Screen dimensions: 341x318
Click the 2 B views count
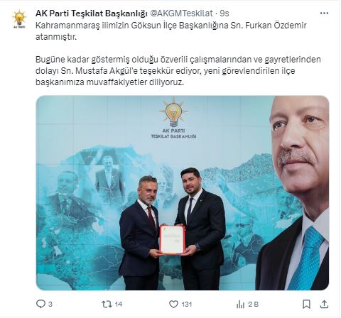[x=253, y=304]
